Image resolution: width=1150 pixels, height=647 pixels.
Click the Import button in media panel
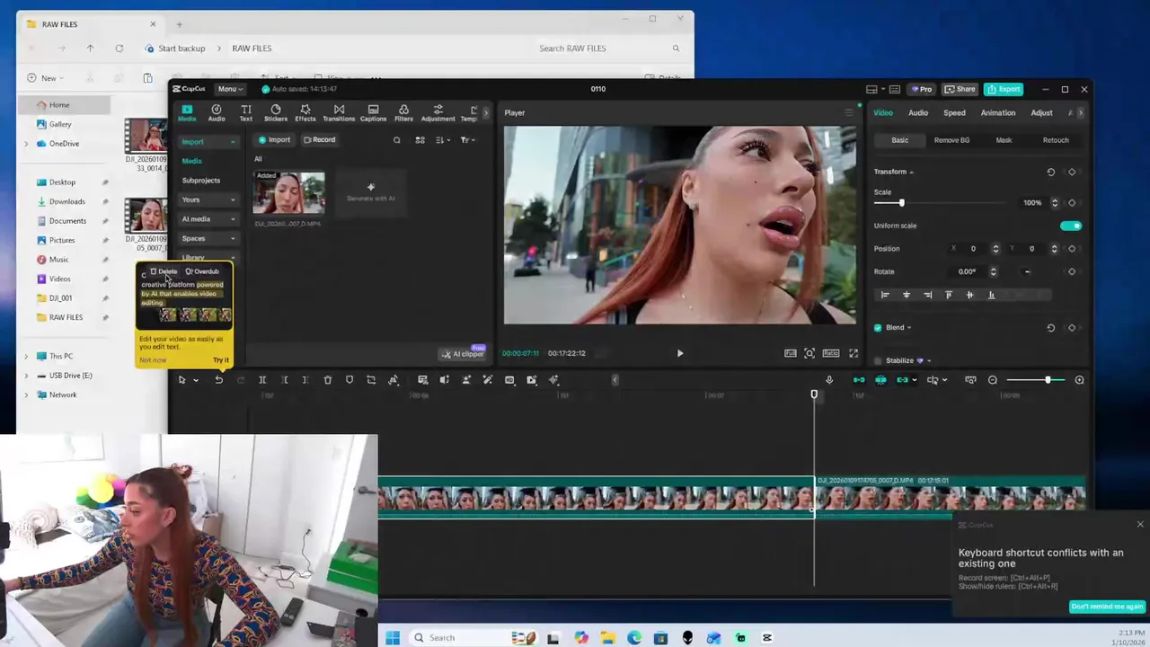tap(275, 140)
